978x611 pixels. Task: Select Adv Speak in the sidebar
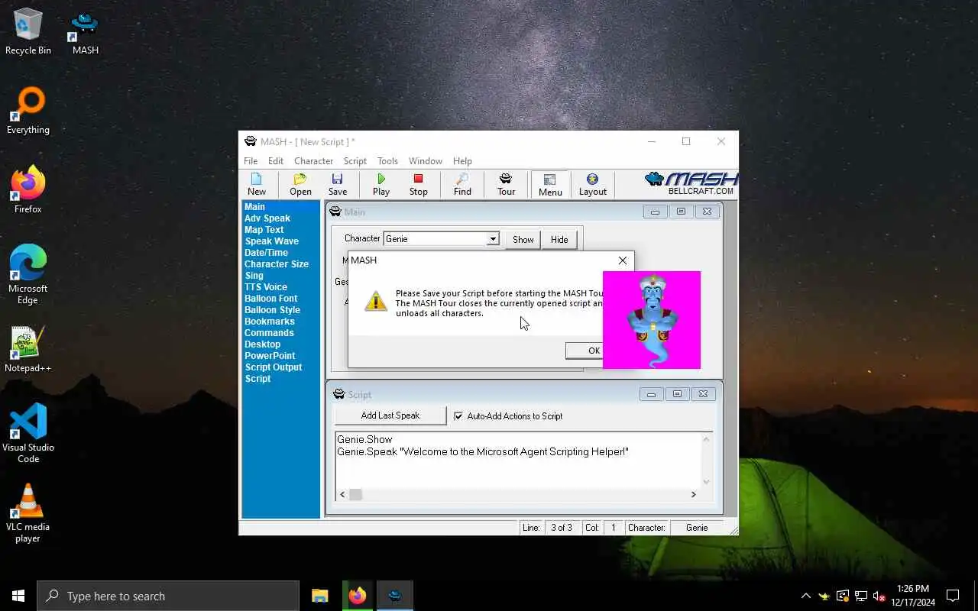[x=267, y=218]
